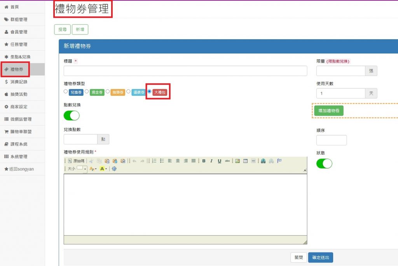Screen dimensions: 398x266
Task: Insert a table in the rules editor
Action: (245, 161)
